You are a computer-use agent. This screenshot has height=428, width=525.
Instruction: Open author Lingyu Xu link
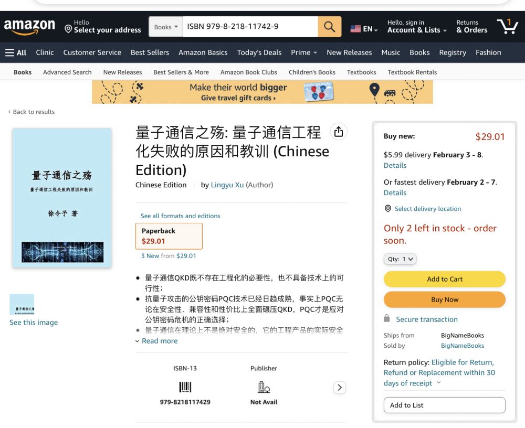(x=227, y=185)
